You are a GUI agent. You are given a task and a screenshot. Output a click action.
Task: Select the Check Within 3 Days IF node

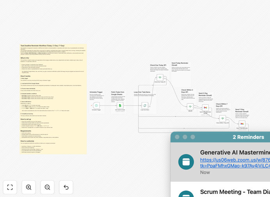click(190, 106)
